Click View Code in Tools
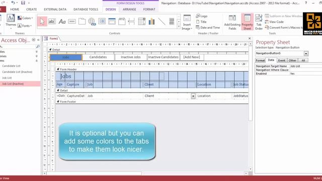The height and width of the screenshot is (181, 322). [x=274, y=22]
